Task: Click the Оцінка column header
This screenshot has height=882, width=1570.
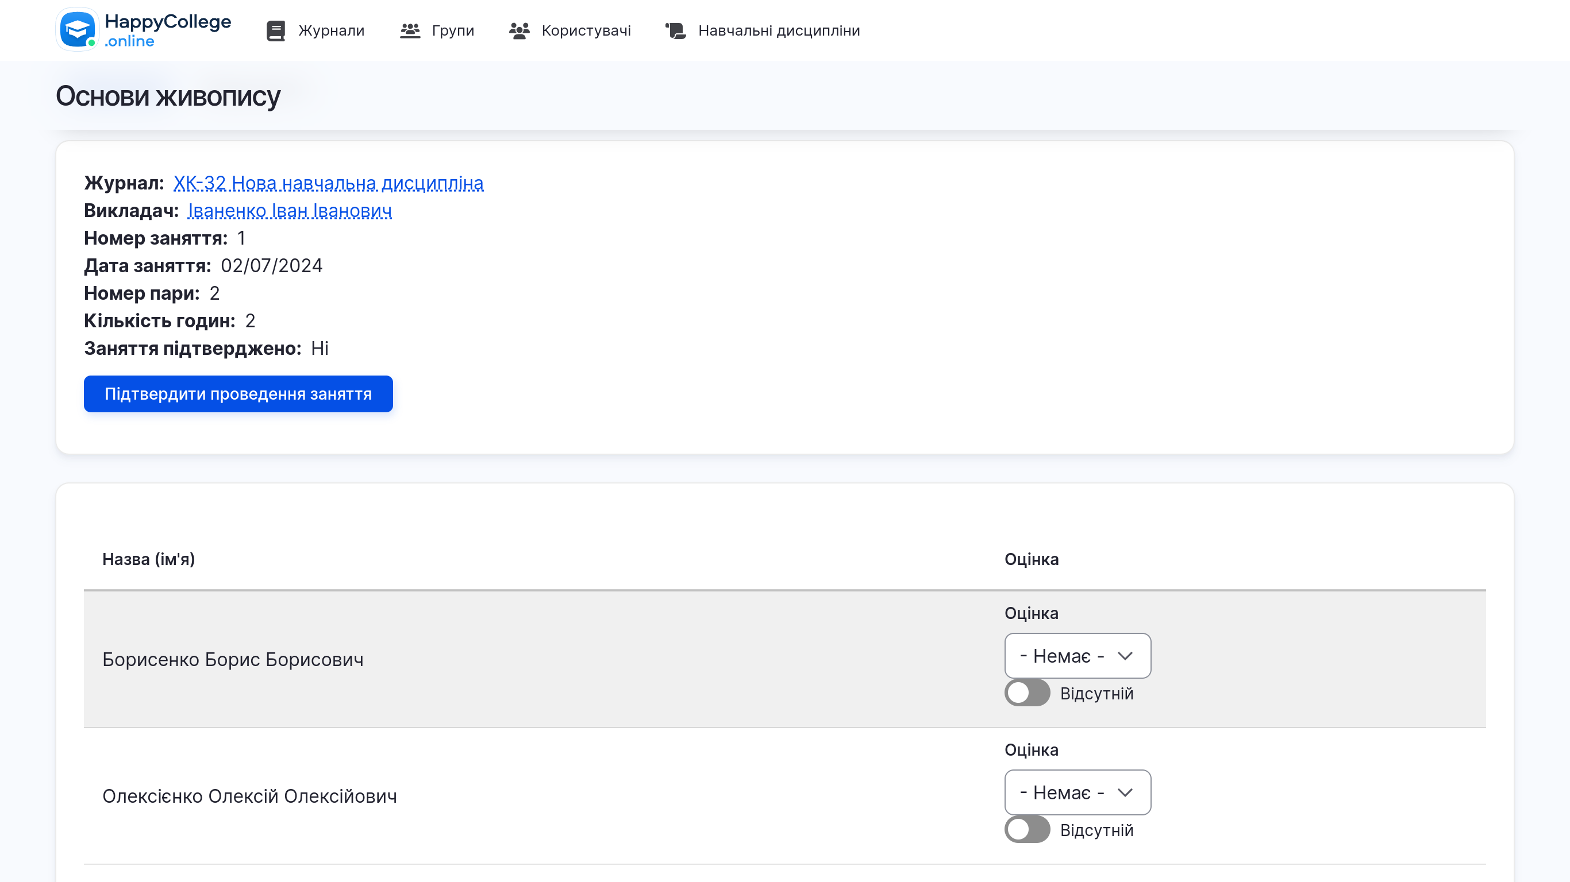Action: pos(1031,559)
